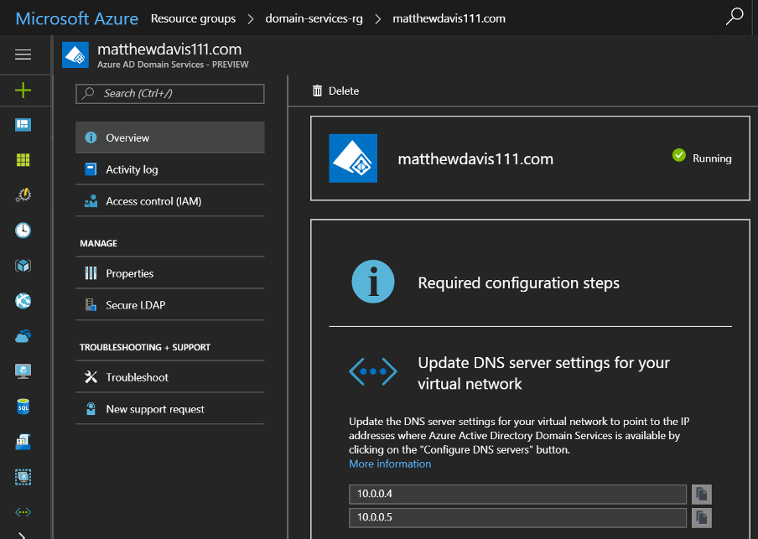Open the Secure LDAP settings

(x=170, y=305)
